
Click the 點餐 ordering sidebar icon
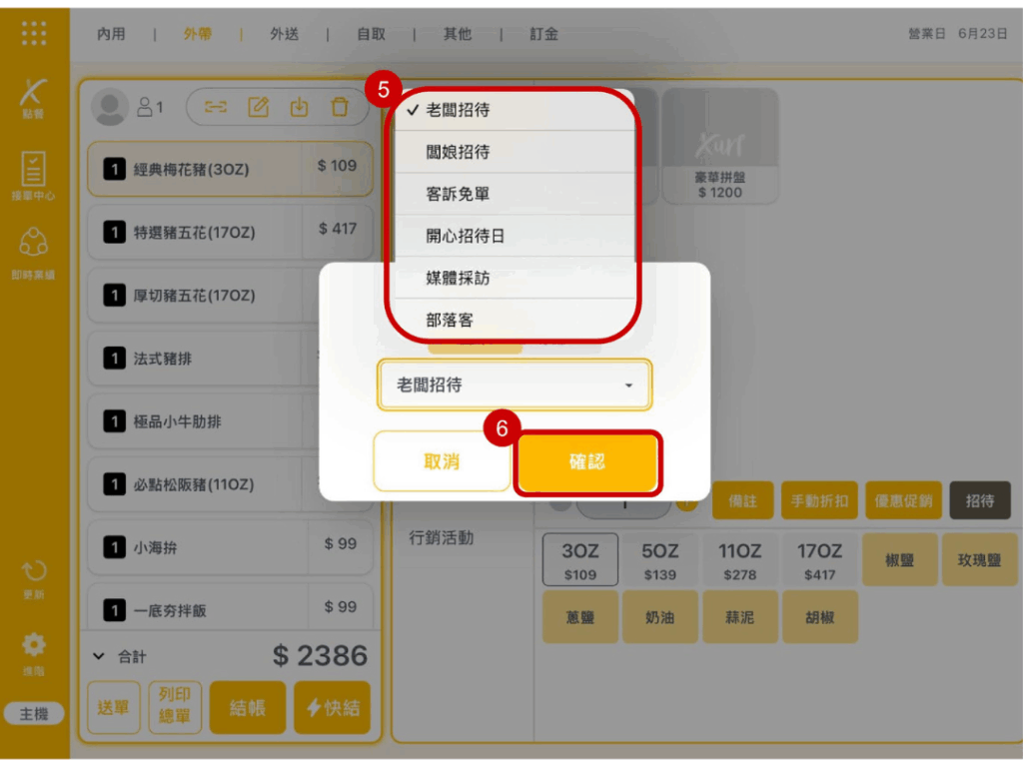(34, 97)
